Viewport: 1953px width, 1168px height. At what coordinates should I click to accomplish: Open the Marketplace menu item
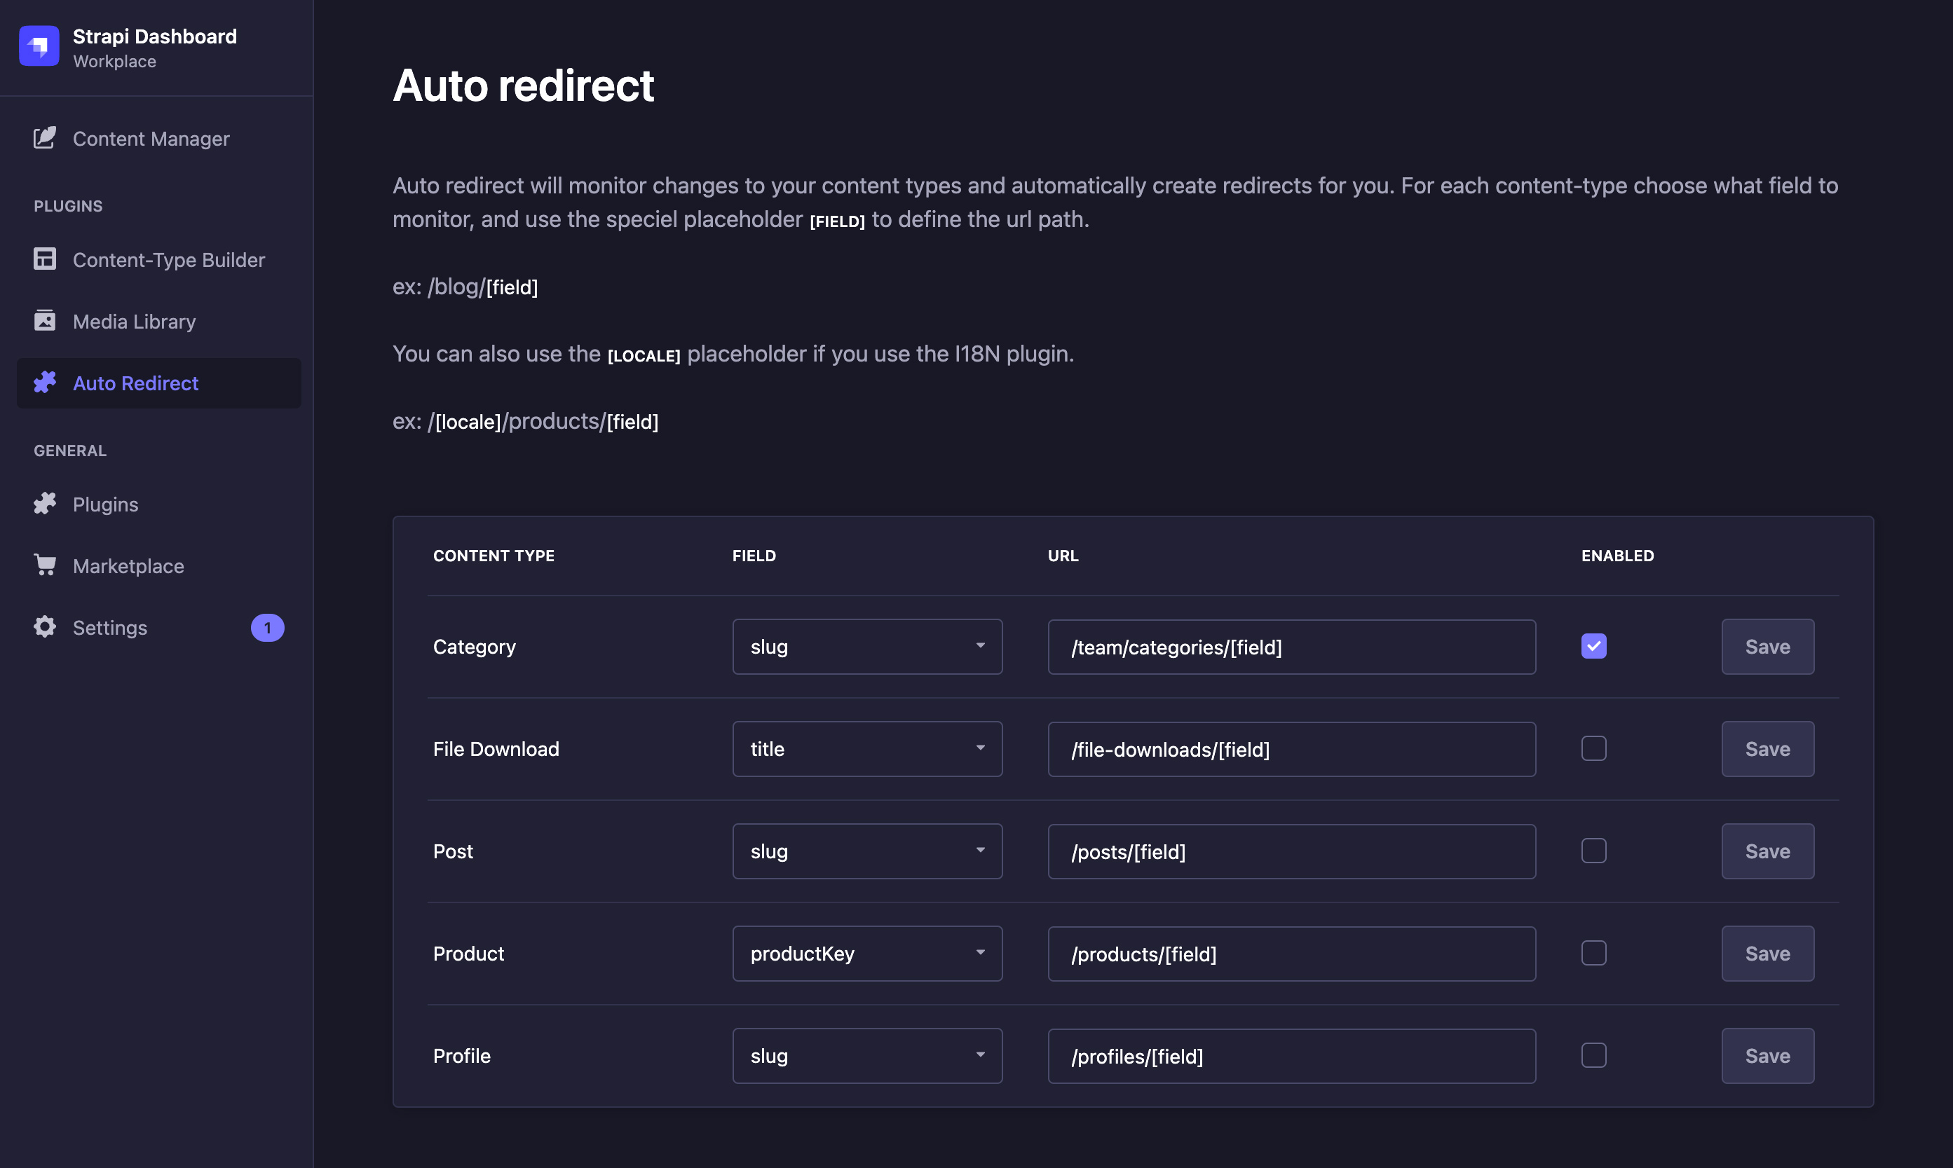point(128,566)
